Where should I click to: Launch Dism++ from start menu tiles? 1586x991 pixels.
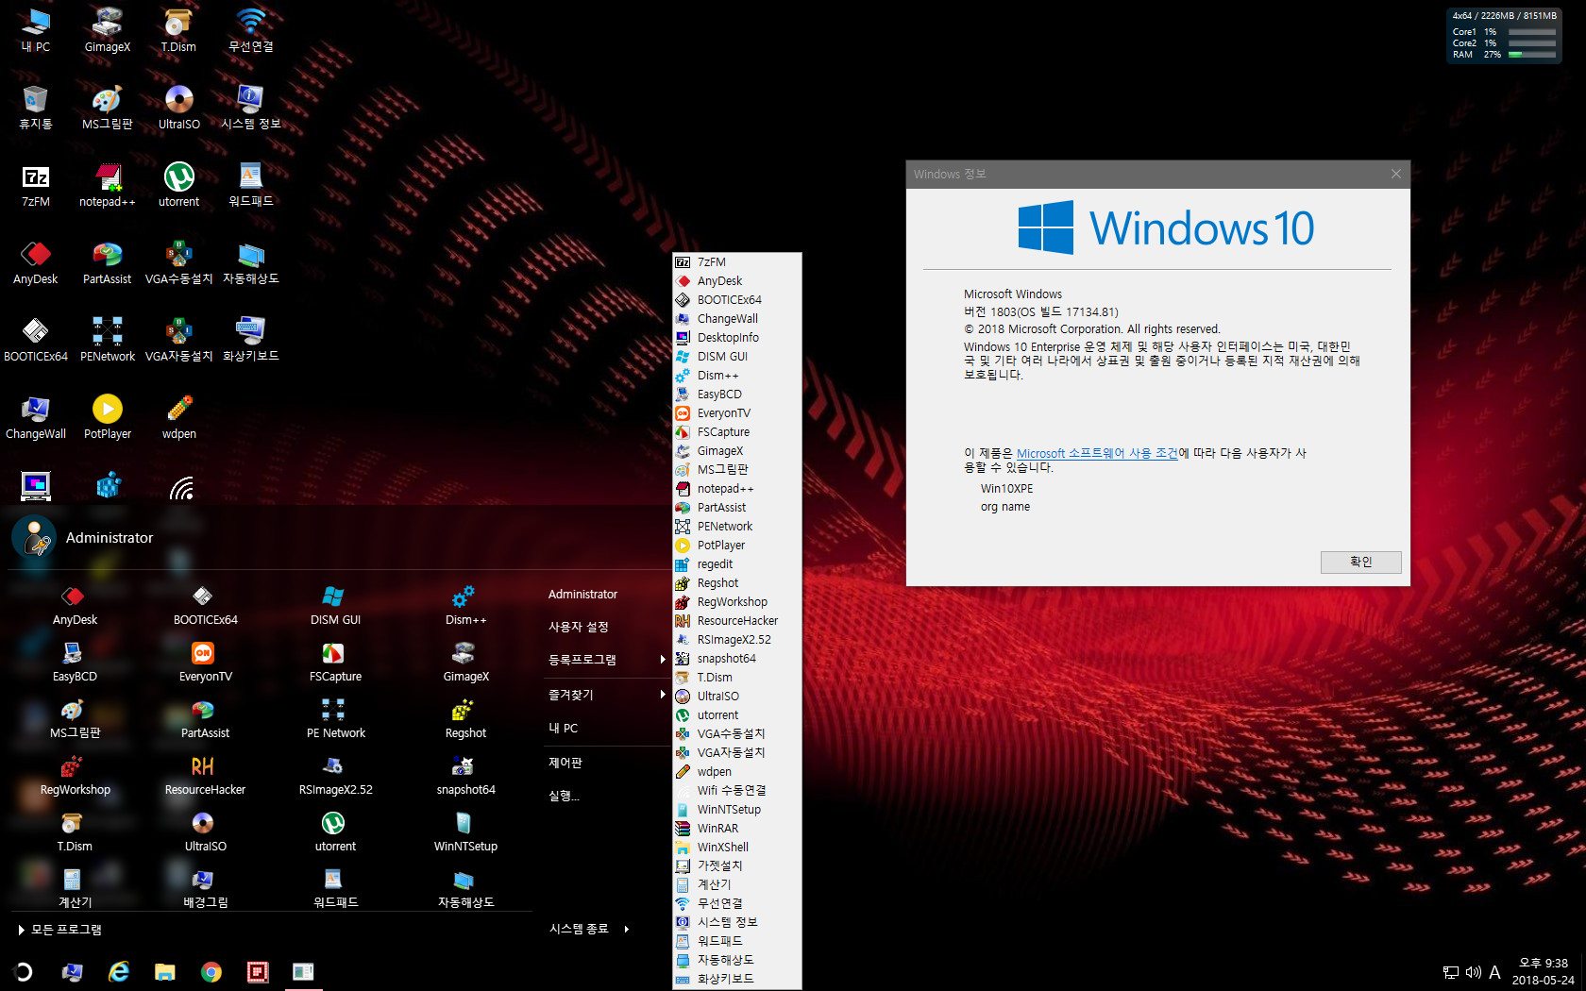pyautogui.click(x=465, y=605)
